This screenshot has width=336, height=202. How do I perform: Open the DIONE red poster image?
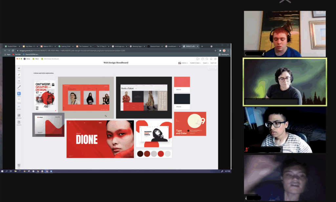click(100, 139)
